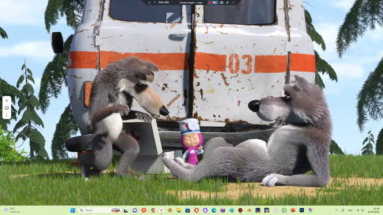Open the 1920x1080 capture size setting

pyautogui.click(x=163, y=3)
